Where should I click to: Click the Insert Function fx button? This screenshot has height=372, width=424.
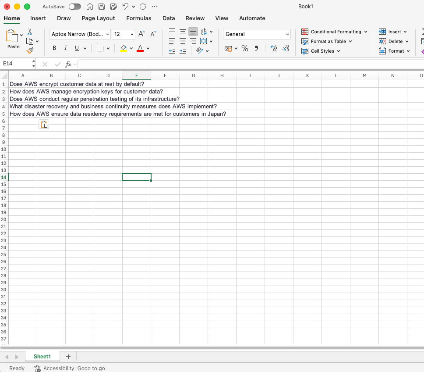[x=68, y=64]
